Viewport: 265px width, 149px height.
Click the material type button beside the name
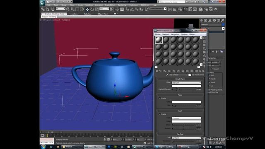tap(198, 74)
